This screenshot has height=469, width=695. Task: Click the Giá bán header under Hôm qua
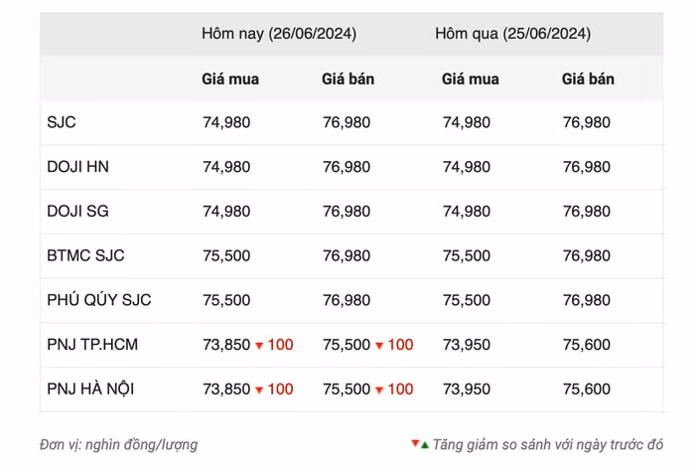tap(588, 78)
